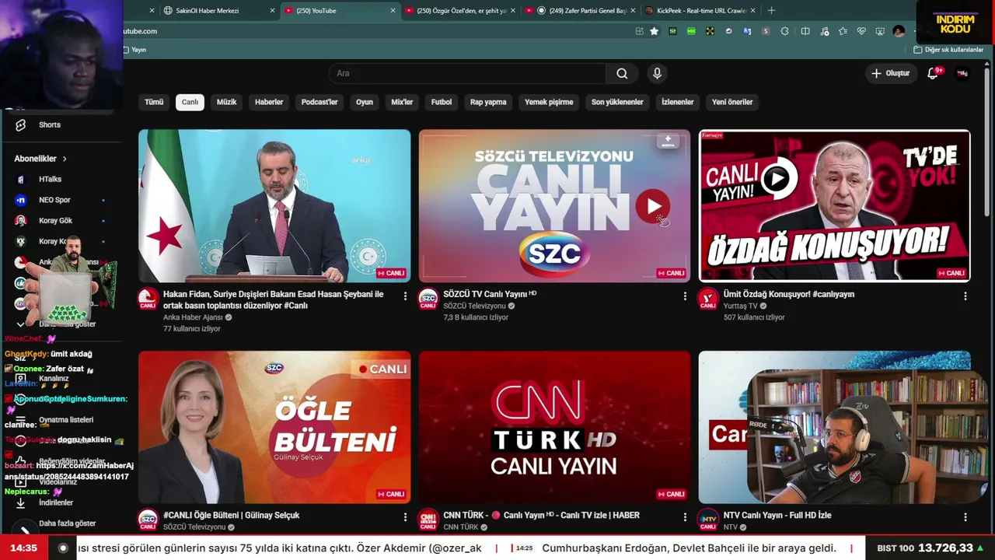This screenshot has width=995, height=560.
Task: Select the Son yüklenenler filter chip
Action: coord(617,102)
